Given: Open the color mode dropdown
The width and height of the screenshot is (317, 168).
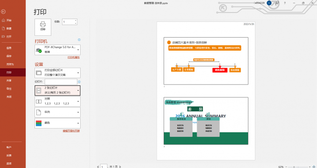Looking at the screenshot, I should tap(58, 123).
